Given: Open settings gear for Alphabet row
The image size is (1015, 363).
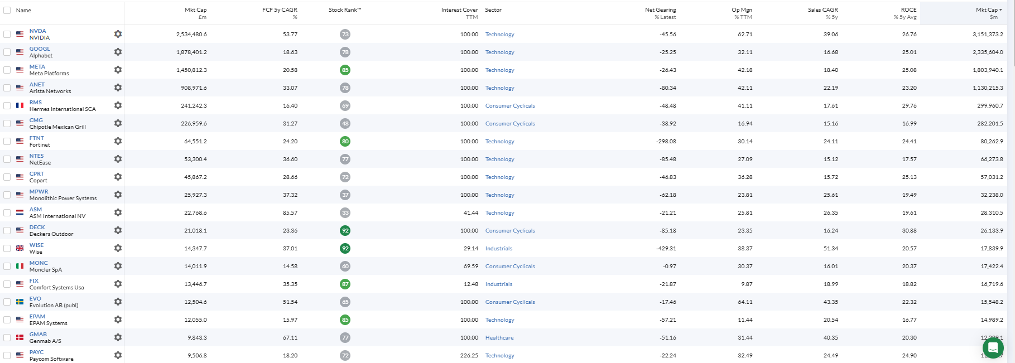Looking at the screenshot, I should (x=118, y=52).
